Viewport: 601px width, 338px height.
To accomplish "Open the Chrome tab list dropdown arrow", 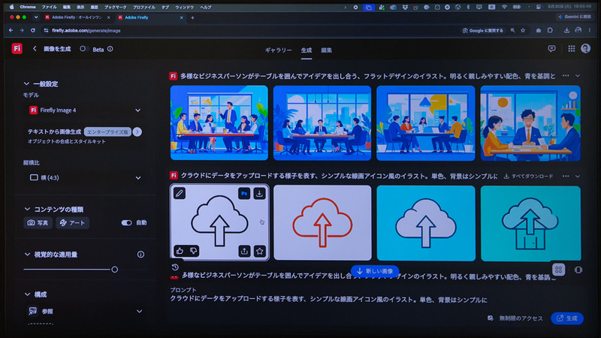I will [36, 17].
